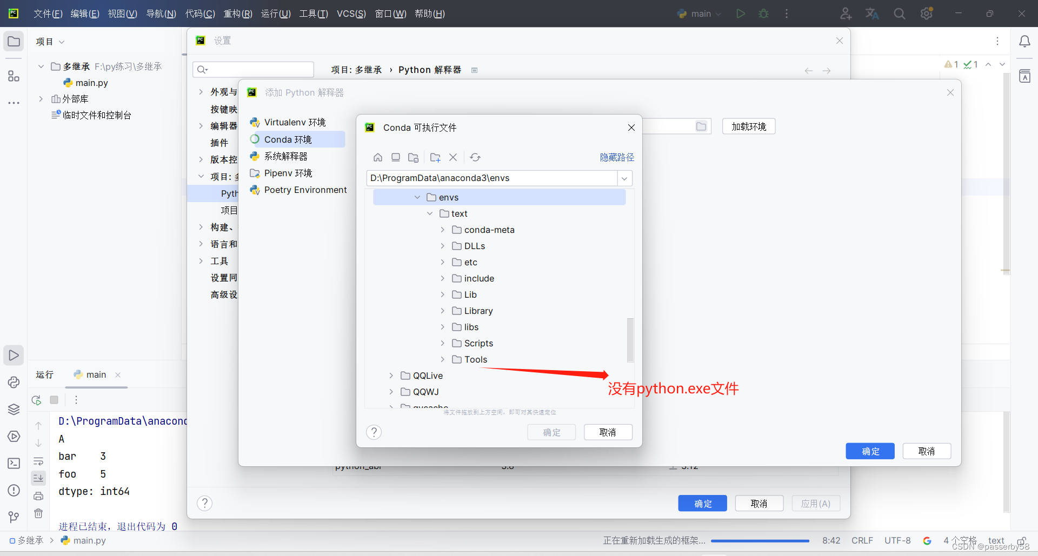Click background task progress bar in status bar
Viewport: 1038px width, 556px height.
pyautogui.click(x=760, y=540)
